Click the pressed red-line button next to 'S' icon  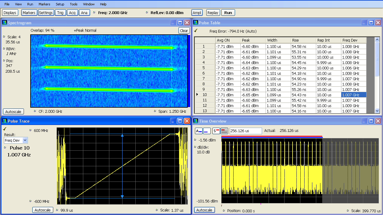pyautogui.click(x=224, y=131)
